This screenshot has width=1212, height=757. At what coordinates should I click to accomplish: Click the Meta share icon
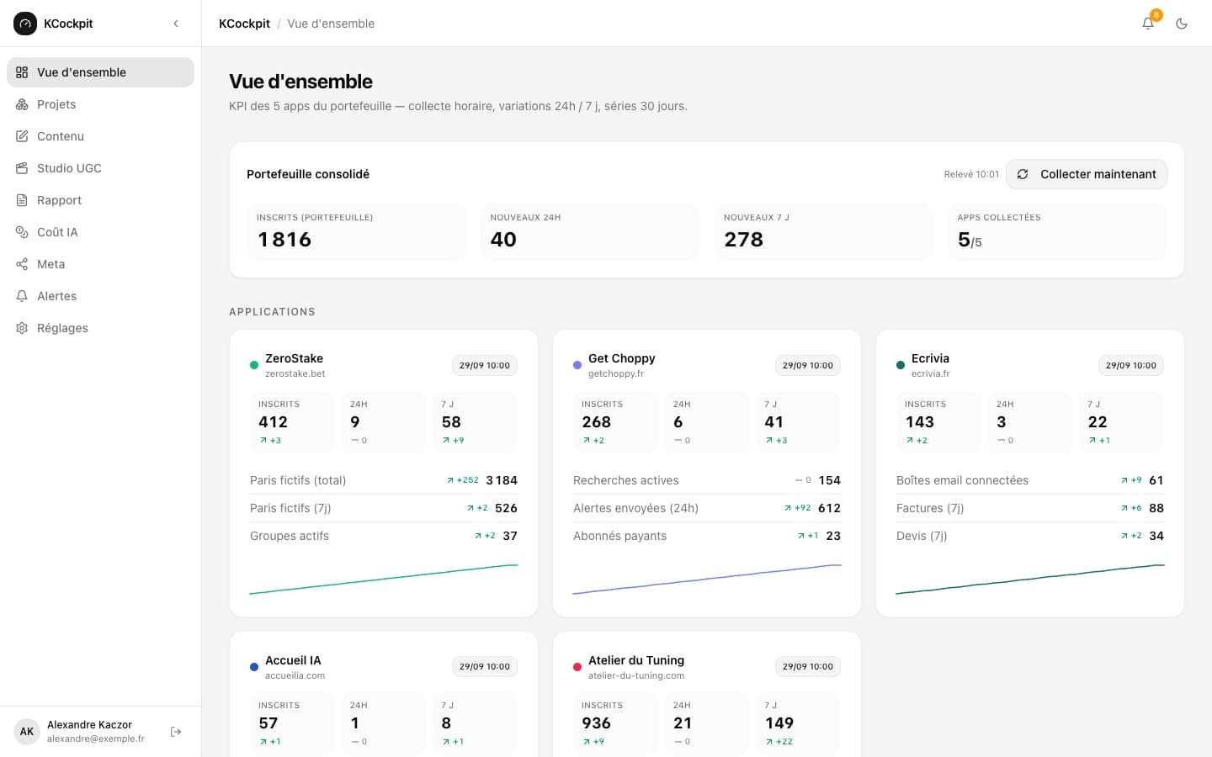pos(22,264)
